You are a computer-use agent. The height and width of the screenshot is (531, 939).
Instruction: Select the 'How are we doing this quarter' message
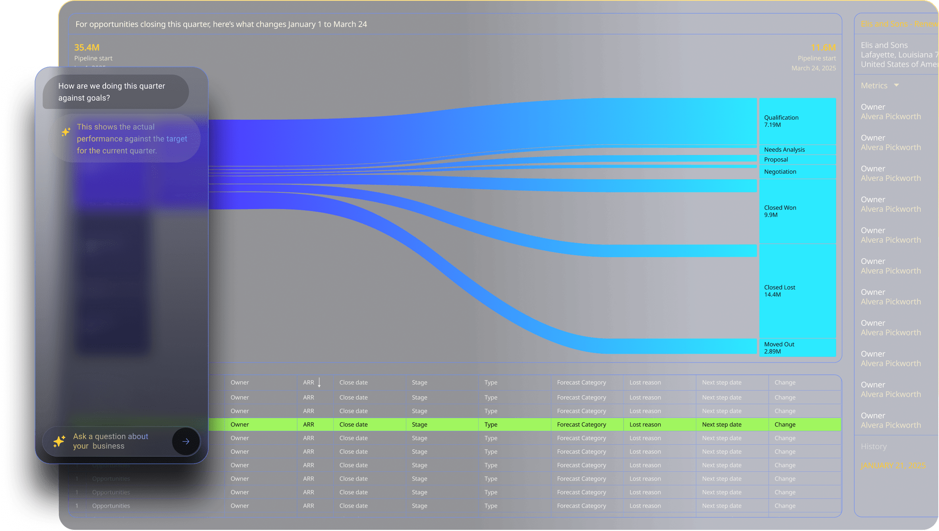(x=116, y=92)
